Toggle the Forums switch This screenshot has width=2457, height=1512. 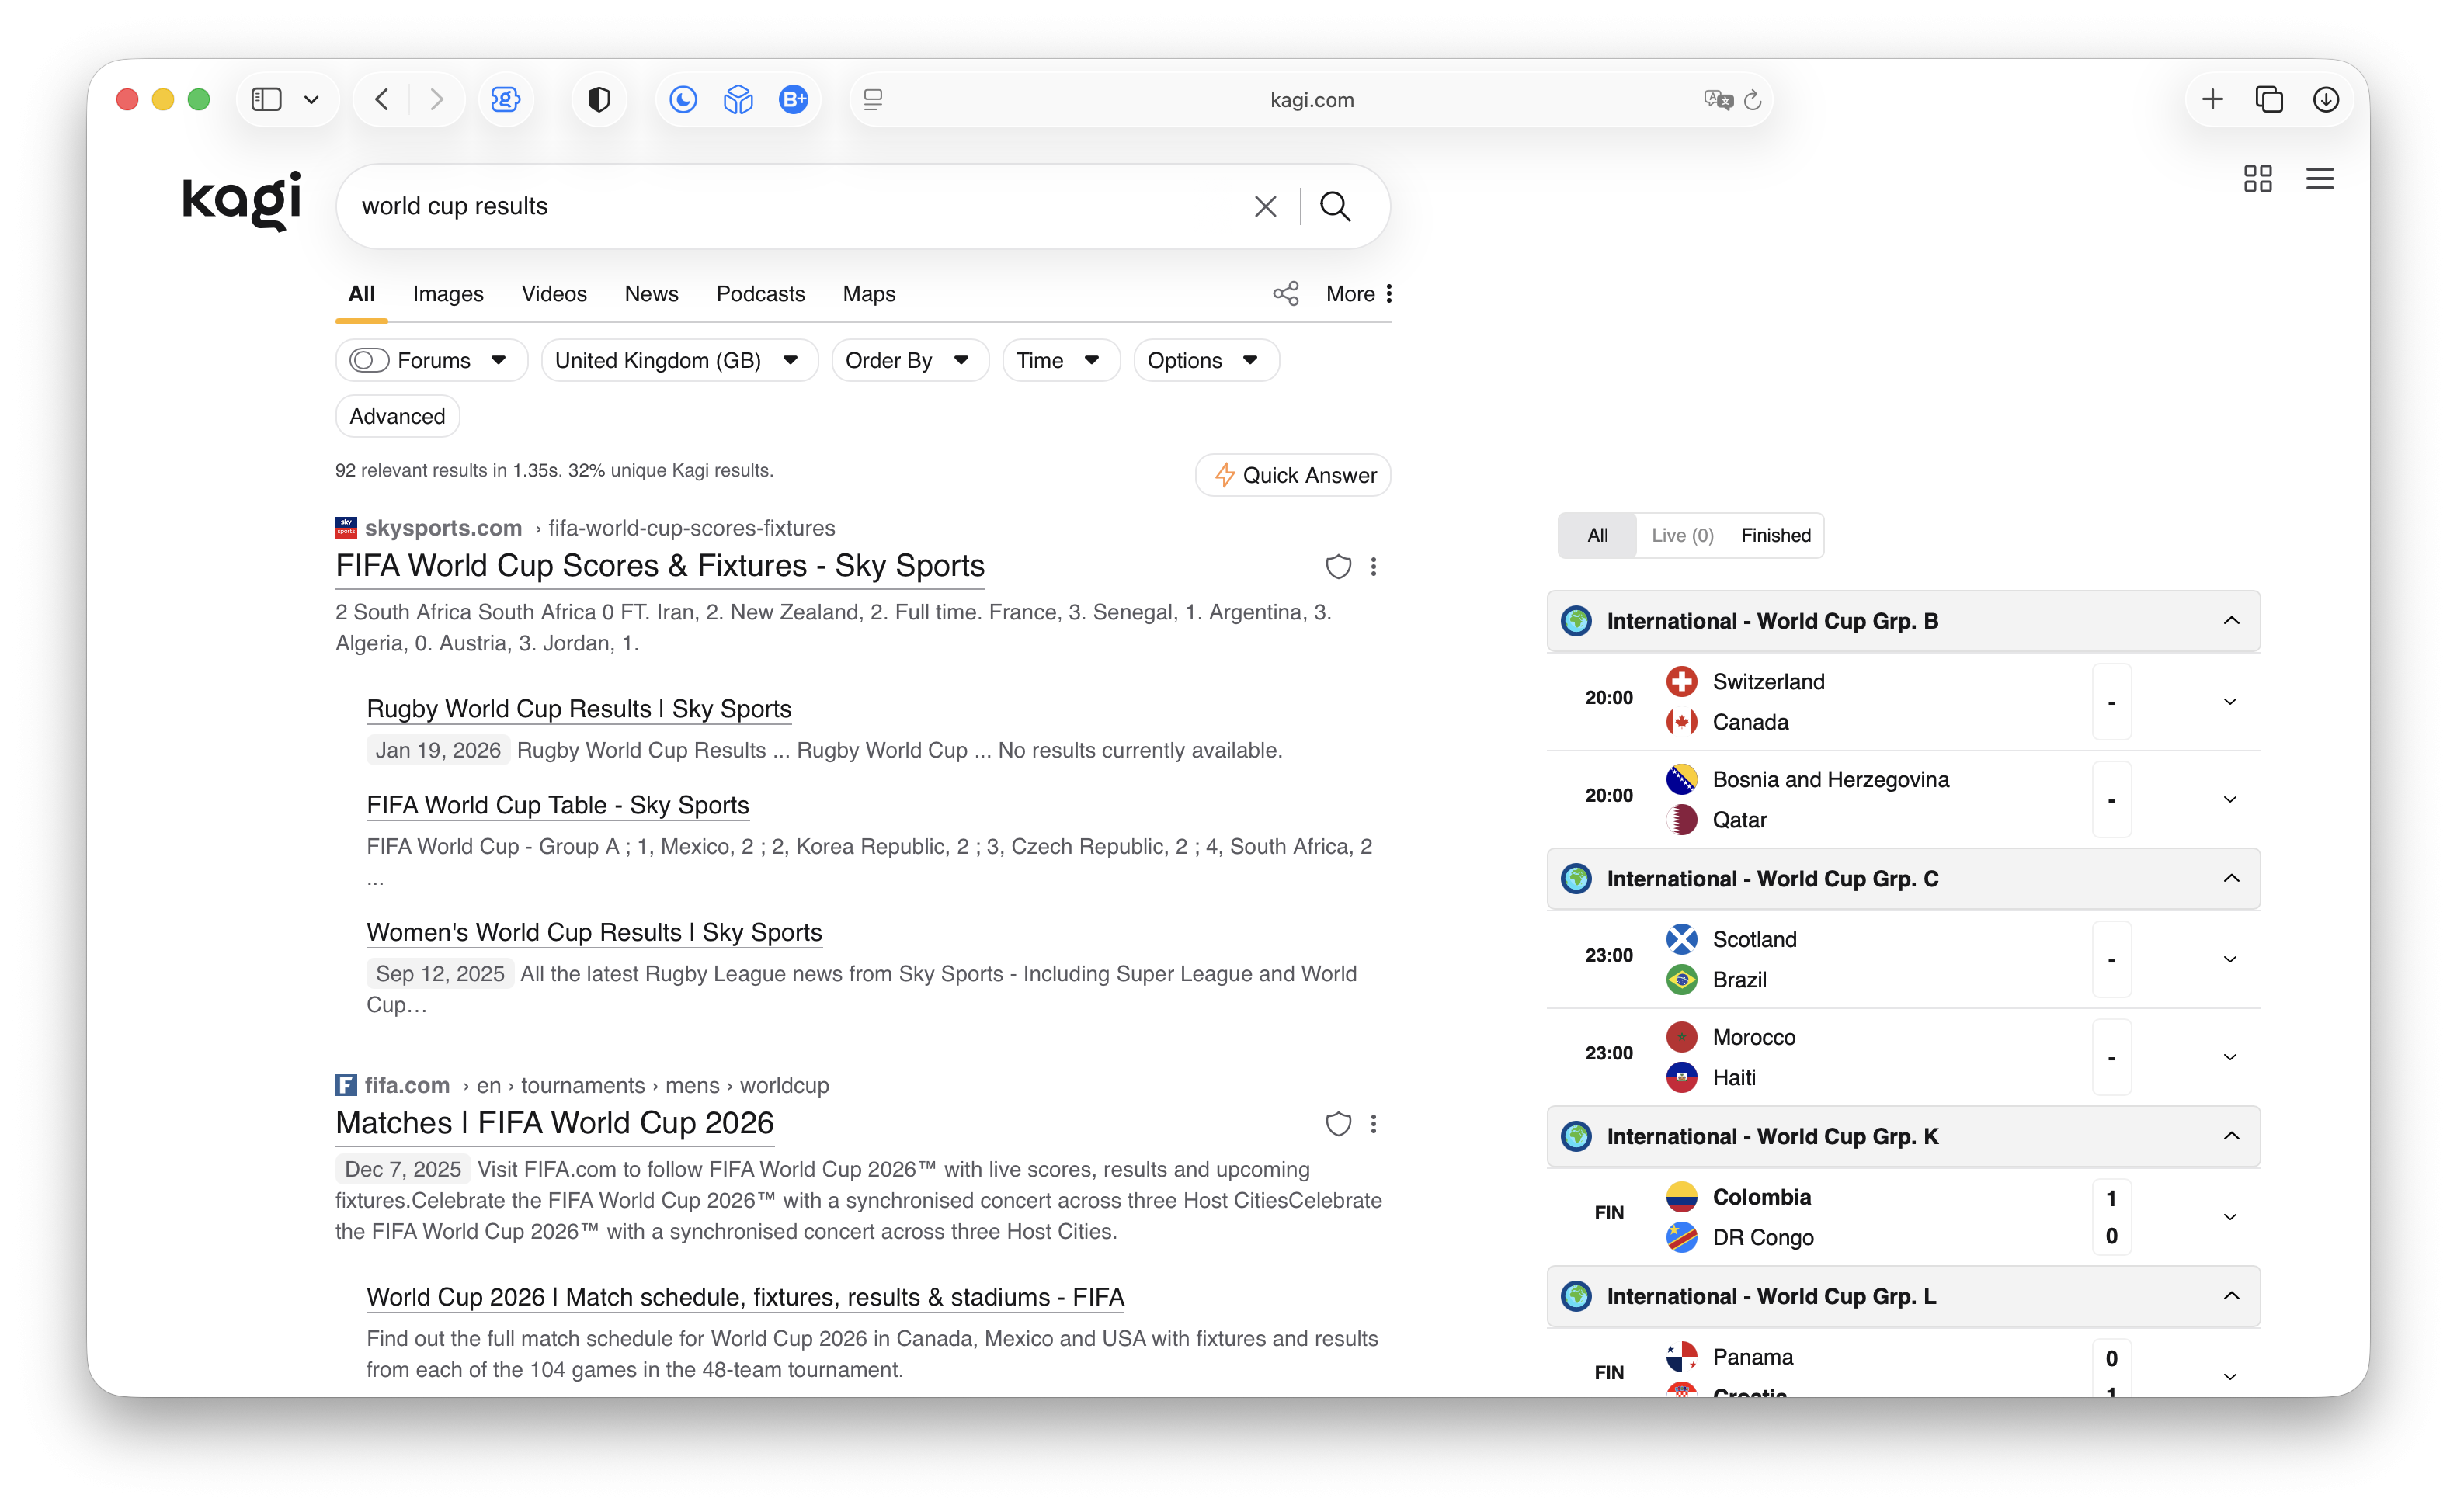369,360
